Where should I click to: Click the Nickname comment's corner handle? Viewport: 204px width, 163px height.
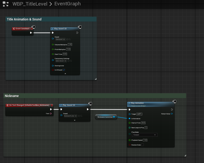point(185,156)
